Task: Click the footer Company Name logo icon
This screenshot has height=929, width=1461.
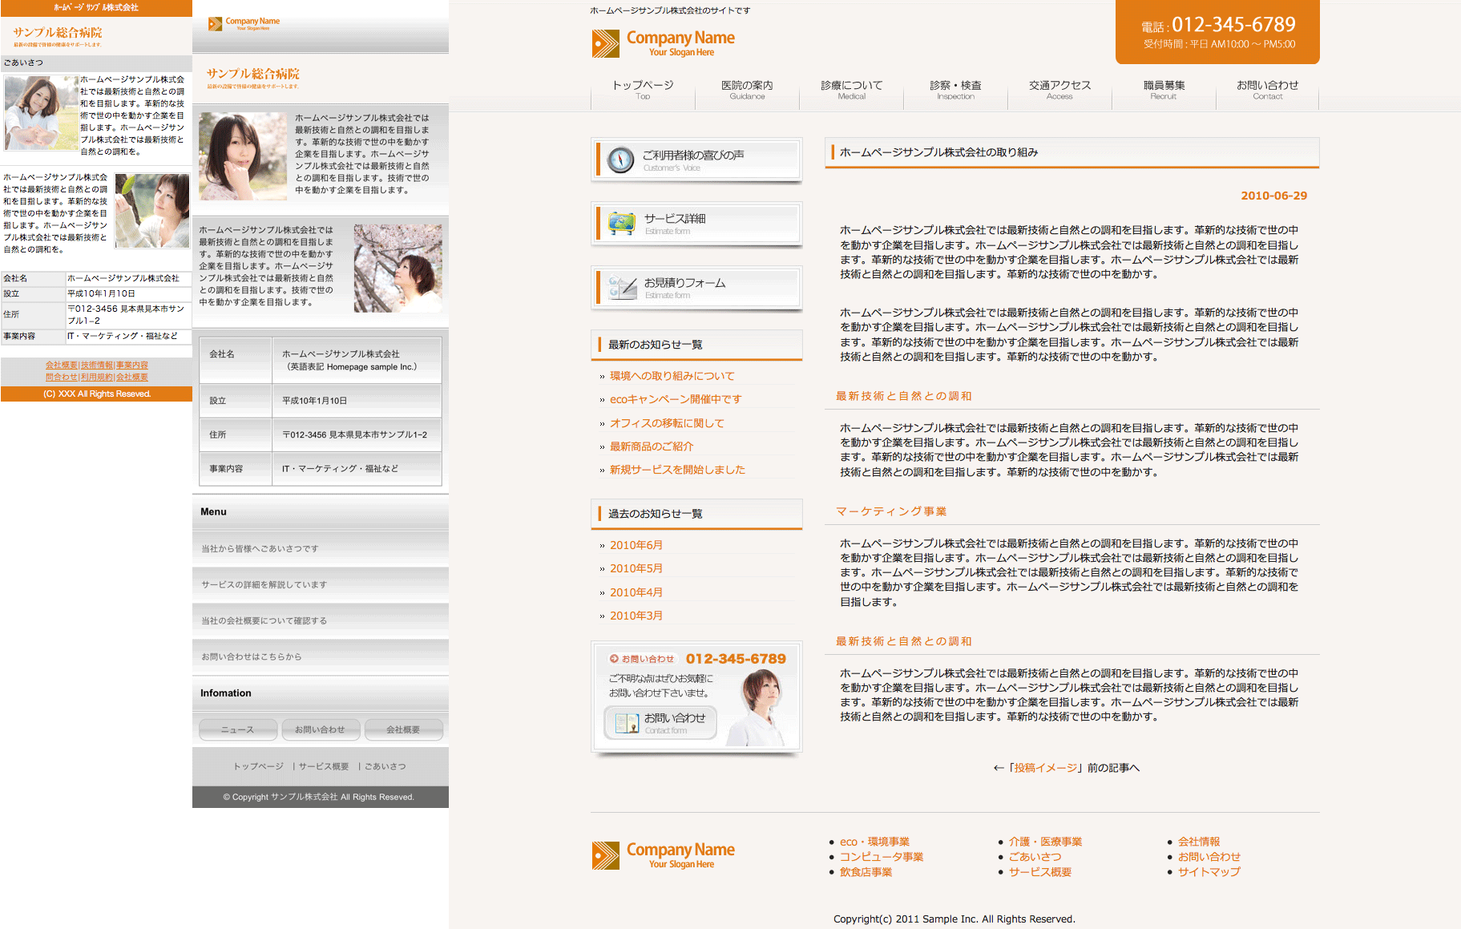Action: (x=605, y=855)
